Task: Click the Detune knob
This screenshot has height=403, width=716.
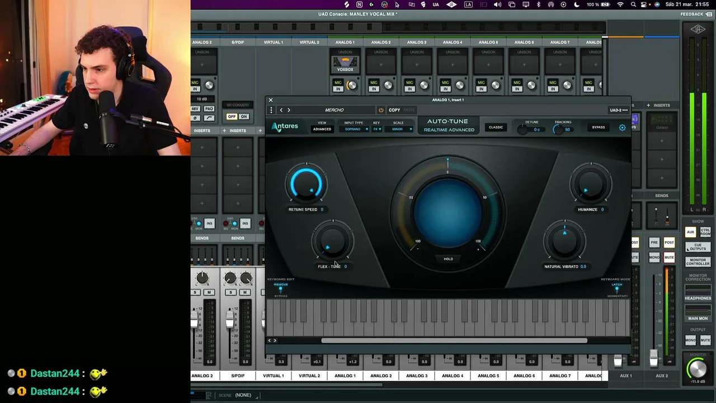Action: [523, 130]
